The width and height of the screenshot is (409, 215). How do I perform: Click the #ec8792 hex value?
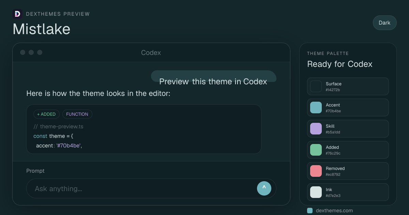[x=333, y=174]
